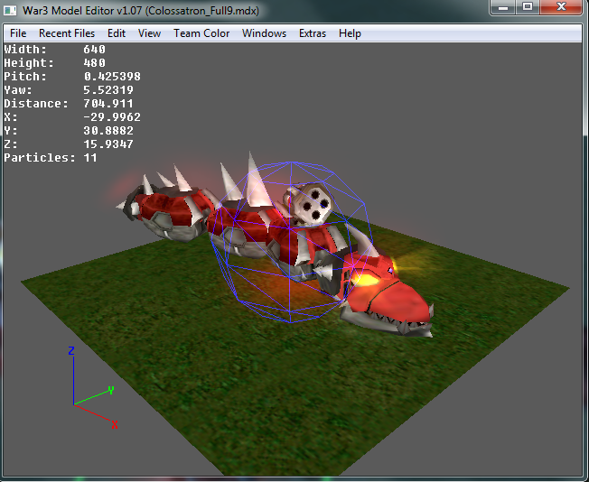The width and height of the screenshot is (589, 482).
Task: Click the Width value 640
Action: pyautogui.click(x=94, y=49)
